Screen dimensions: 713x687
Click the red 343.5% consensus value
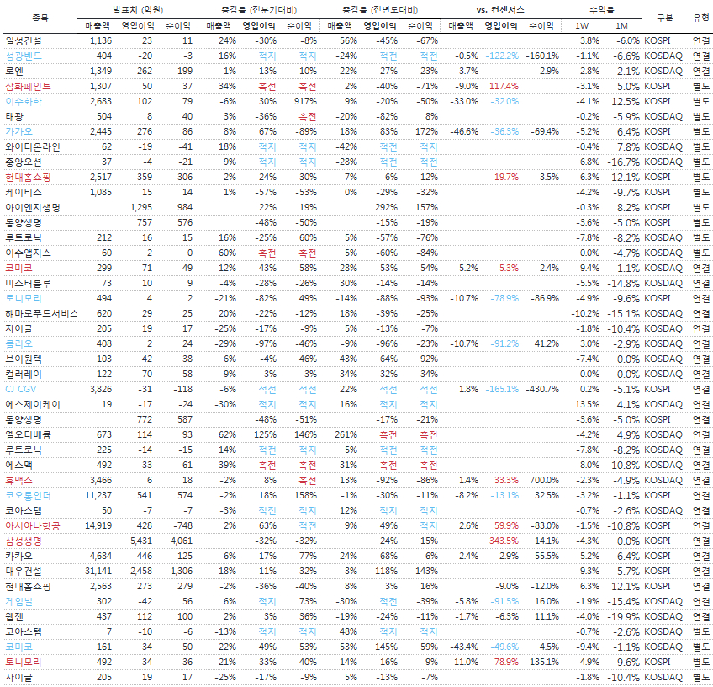pyautogui.click(x=504, y=541)
